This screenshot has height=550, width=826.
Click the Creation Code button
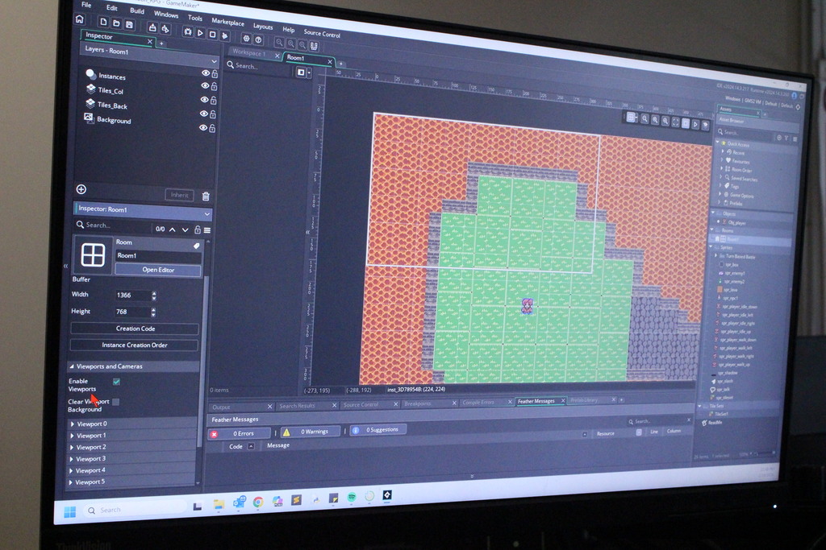(135, 329)
